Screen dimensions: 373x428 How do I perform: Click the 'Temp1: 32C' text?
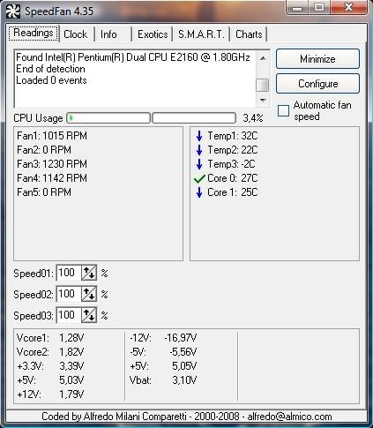coord(233,136)
